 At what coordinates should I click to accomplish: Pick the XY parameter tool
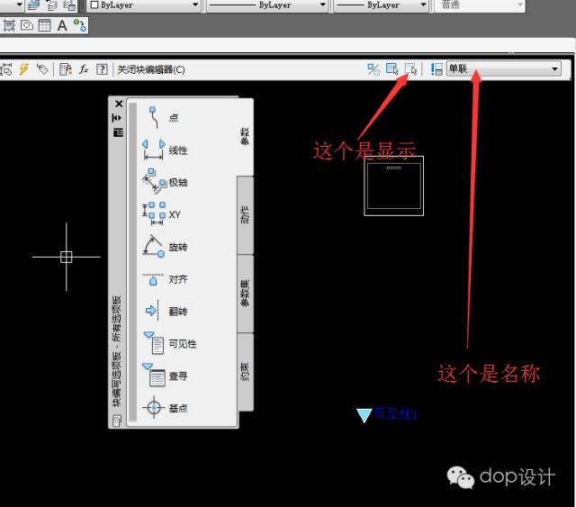pyautogui.click(x=162, y=214)
